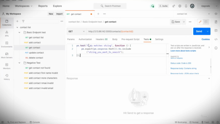Screen dimensions: 220x124
Task: Collapse the snippets panel arrow
Action: pyautogui.click(x=209, y=48)
